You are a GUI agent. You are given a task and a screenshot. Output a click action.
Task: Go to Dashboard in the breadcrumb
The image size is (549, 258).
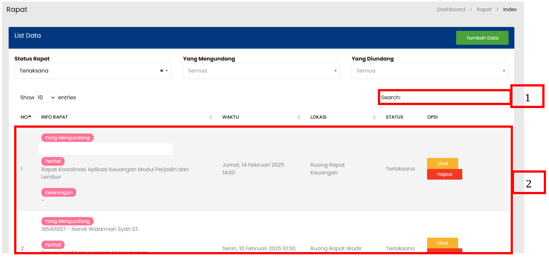tap(451, 10)
